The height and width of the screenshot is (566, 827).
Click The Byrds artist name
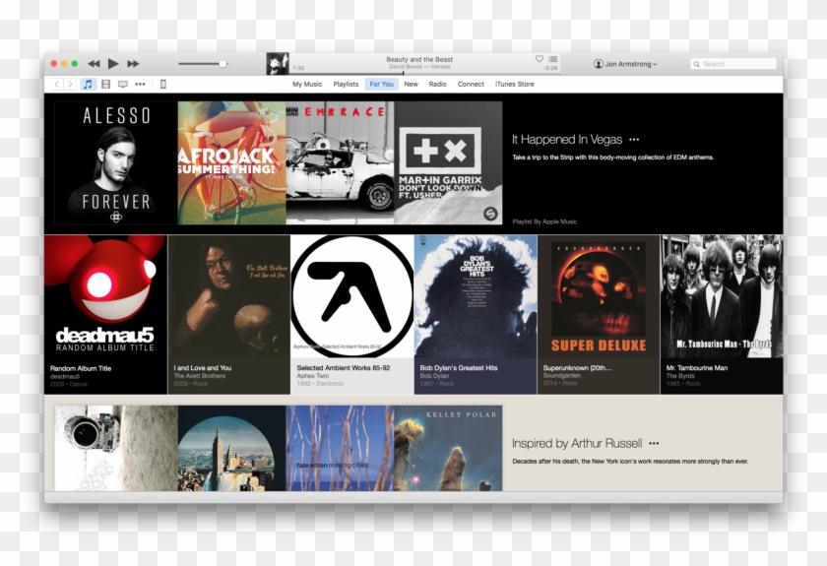(680, 376)
